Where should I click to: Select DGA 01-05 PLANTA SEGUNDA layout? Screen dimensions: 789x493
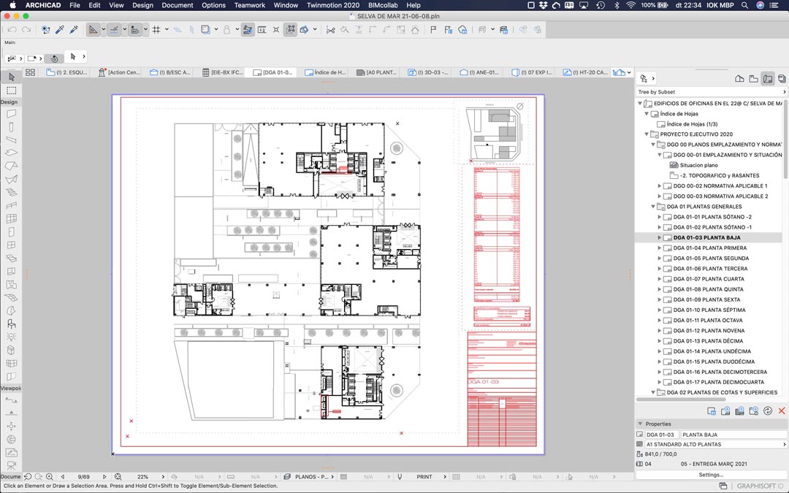[710, 259]
